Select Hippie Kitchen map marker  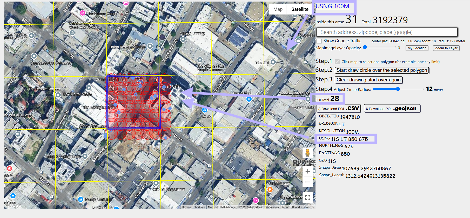[283, 203]
